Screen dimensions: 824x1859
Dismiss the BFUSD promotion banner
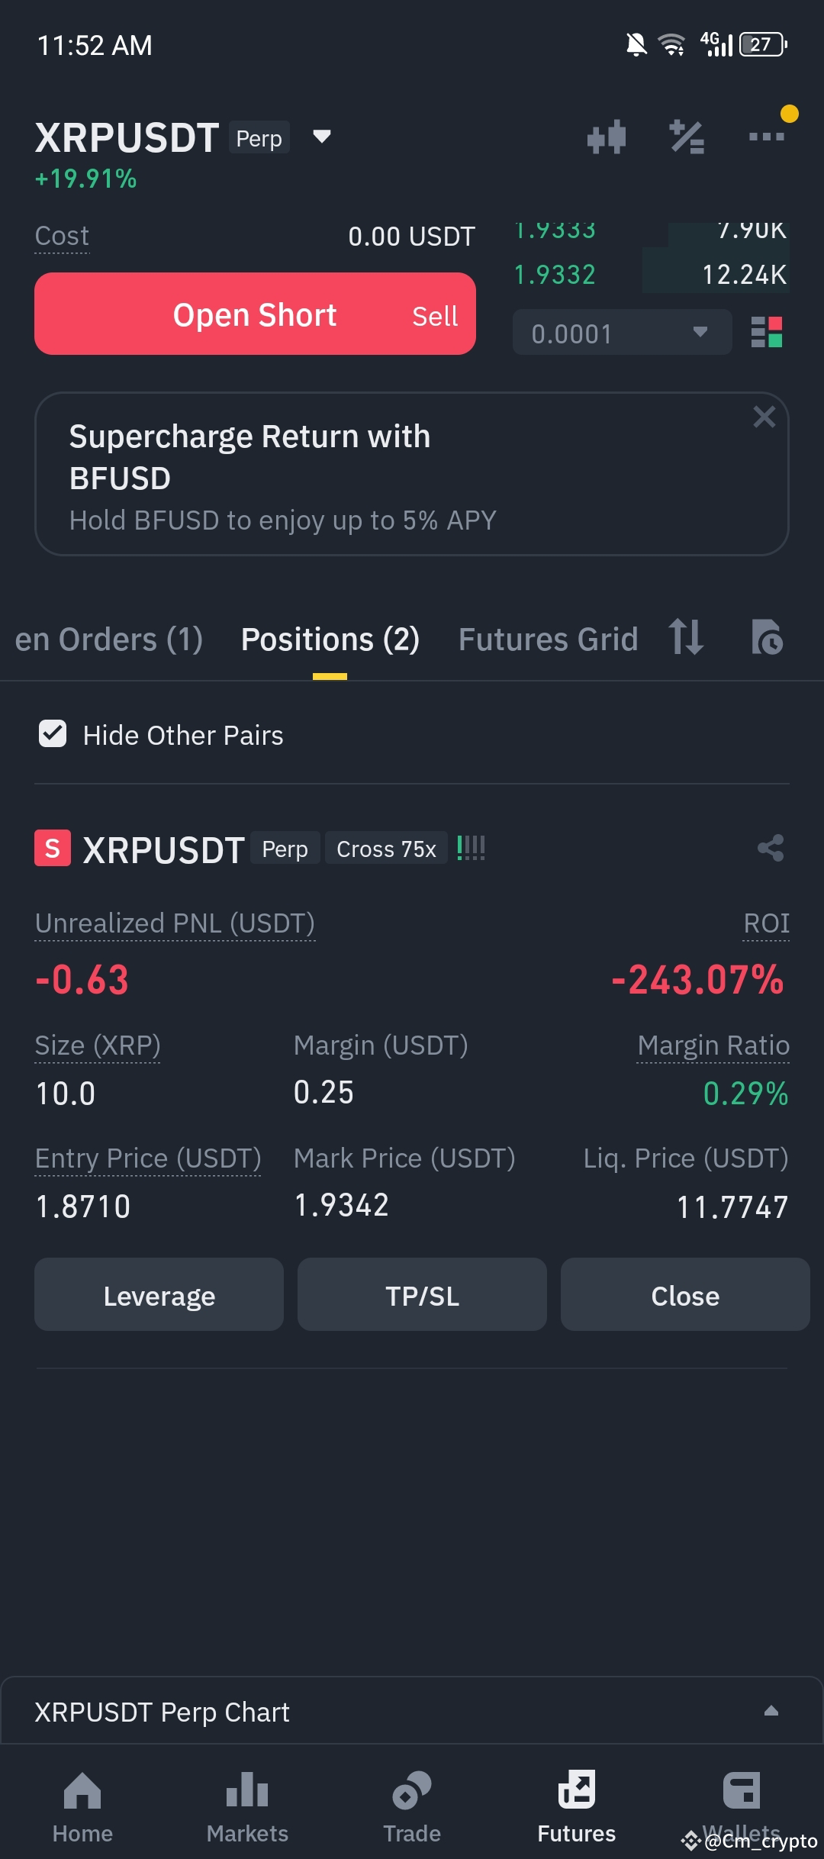(x=764, y=417)
